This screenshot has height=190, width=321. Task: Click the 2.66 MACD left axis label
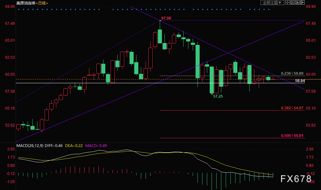click(x=11, y=149)
